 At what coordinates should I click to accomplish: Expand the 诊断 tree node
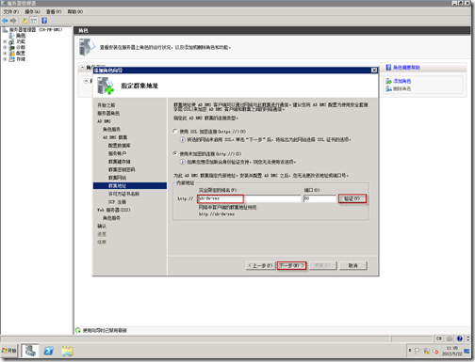click(5, 47)
